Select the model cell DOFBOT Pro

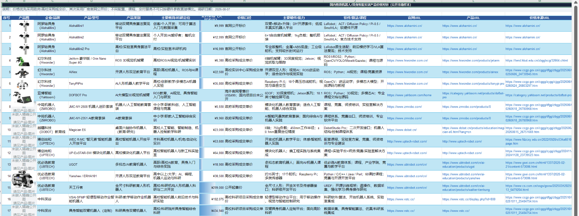pos(91,95)
